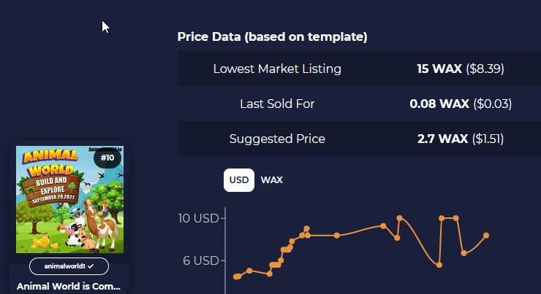
Task: Open the Animal World NFT artwork thumbnail
Action: (69, 199)
